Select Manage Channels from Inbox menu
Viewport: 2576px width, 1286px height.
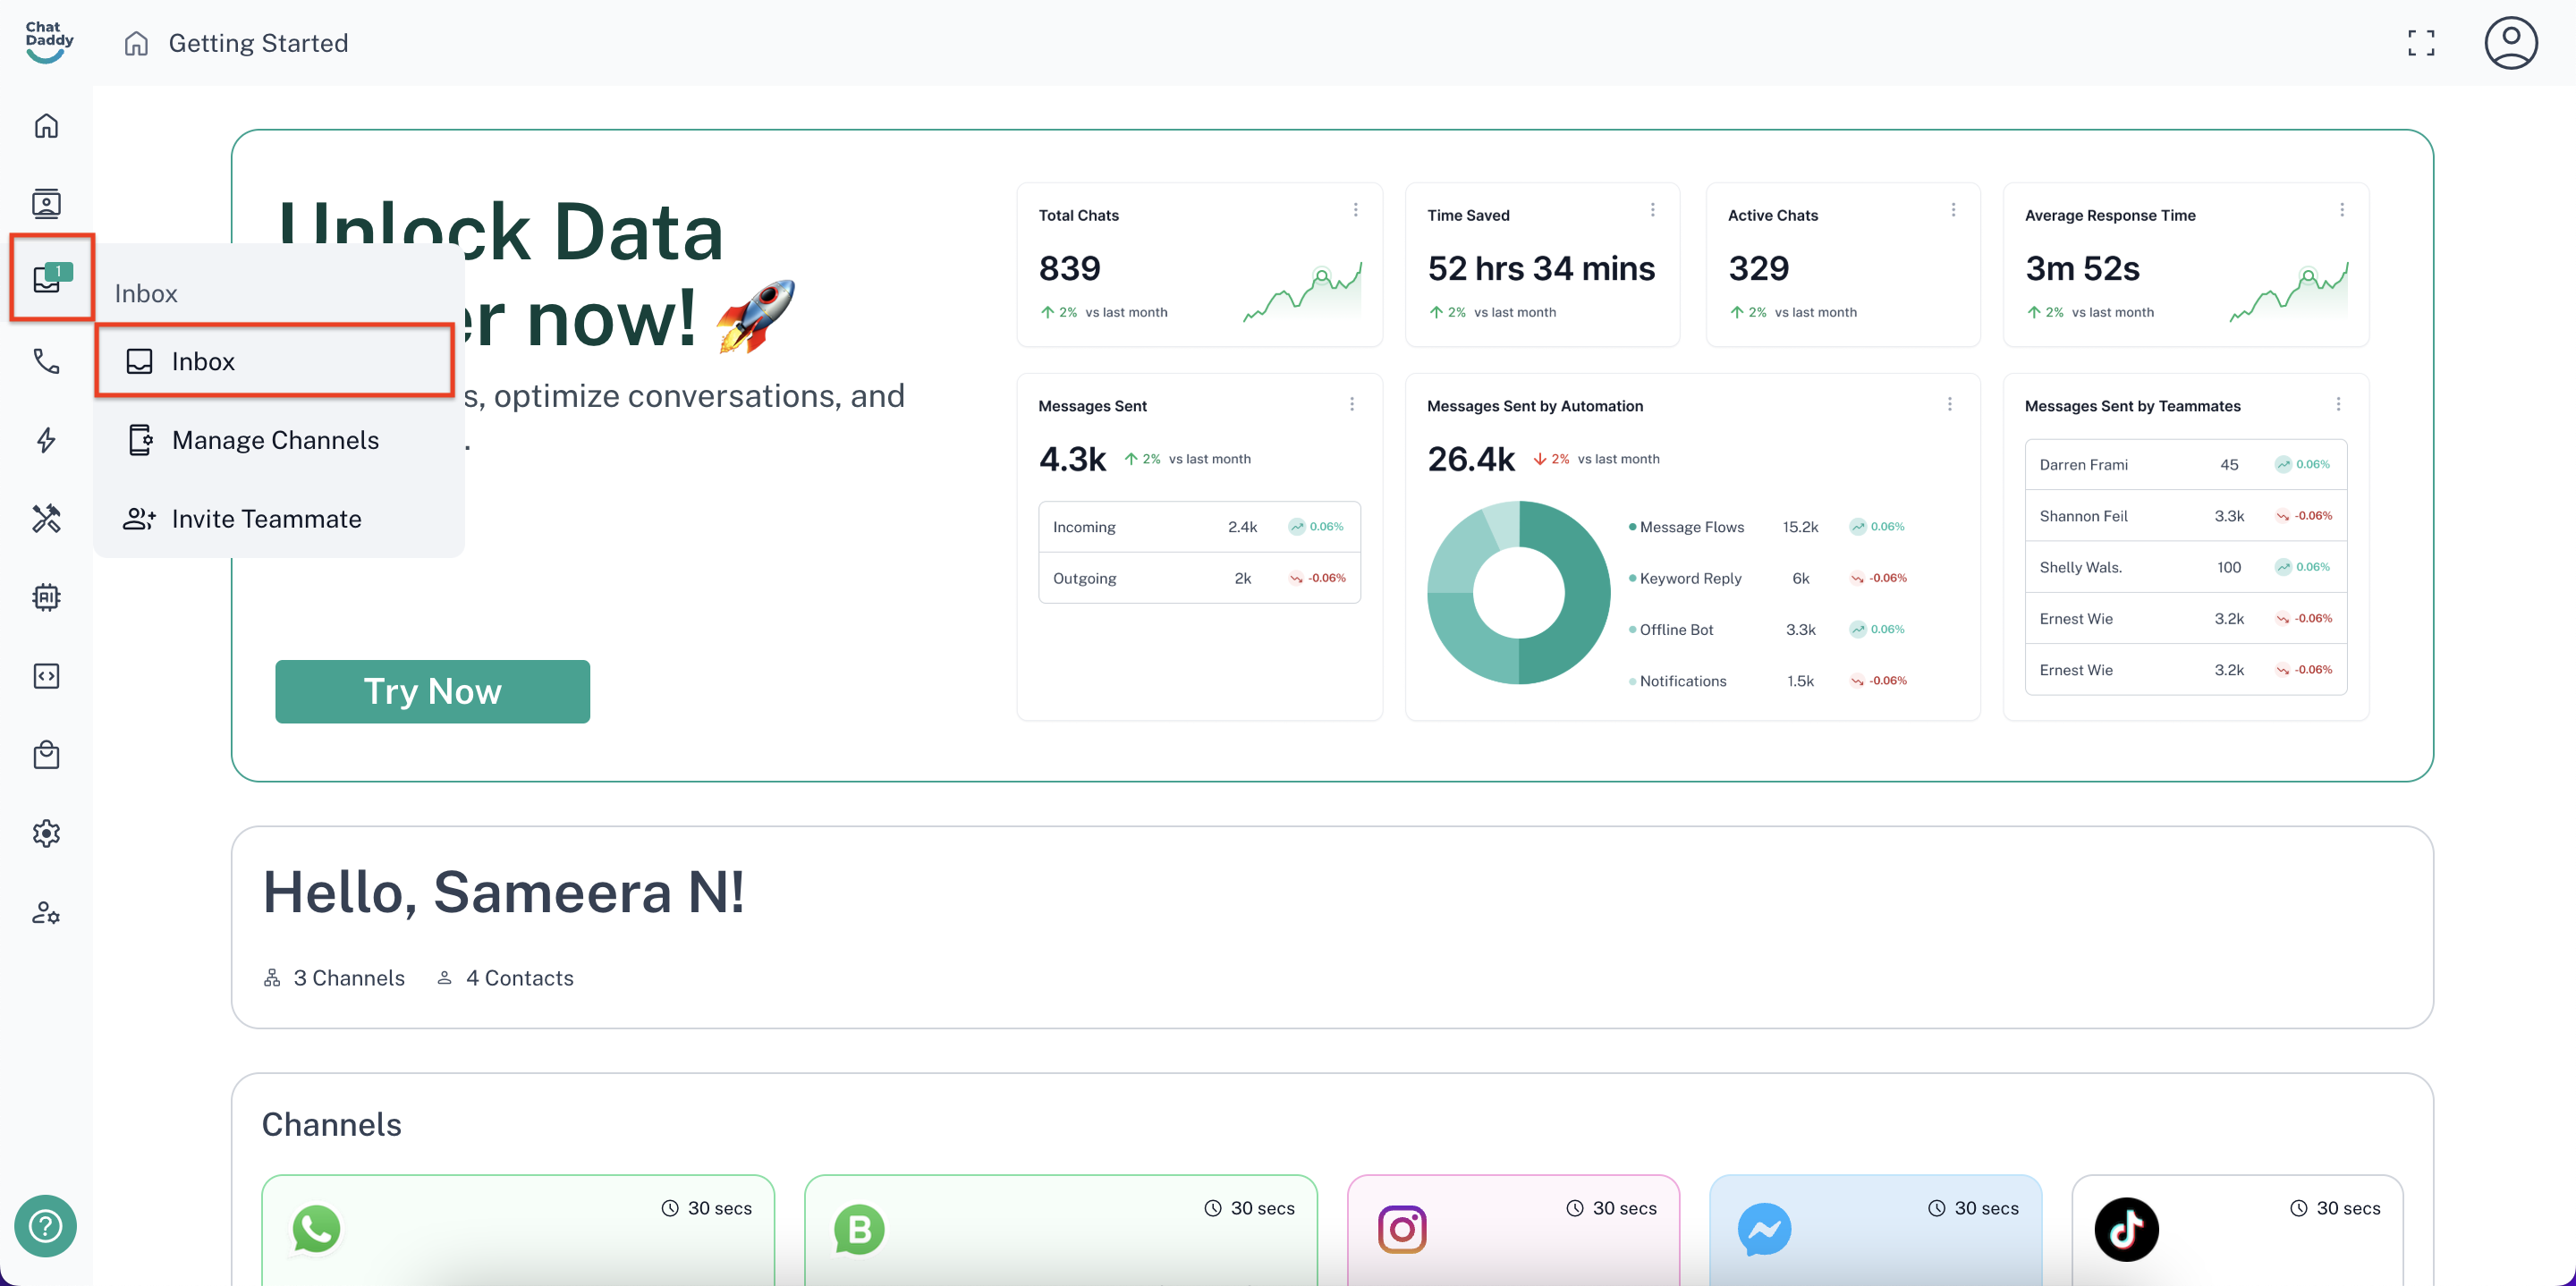click(275, 440)
